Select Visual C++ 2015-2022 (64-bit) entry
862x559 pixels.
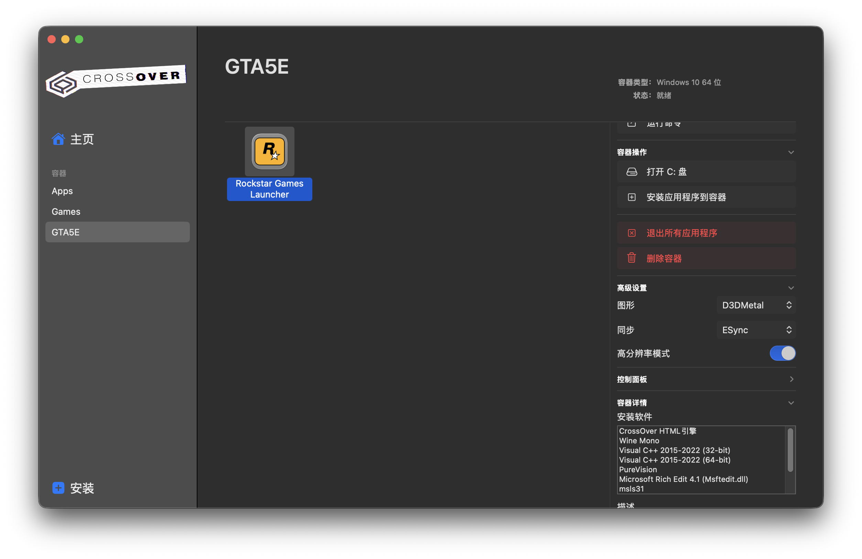[x=675, y=460]
